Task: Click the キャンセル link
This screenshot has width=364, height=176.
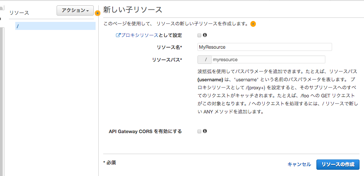Action: coord(299,164)
